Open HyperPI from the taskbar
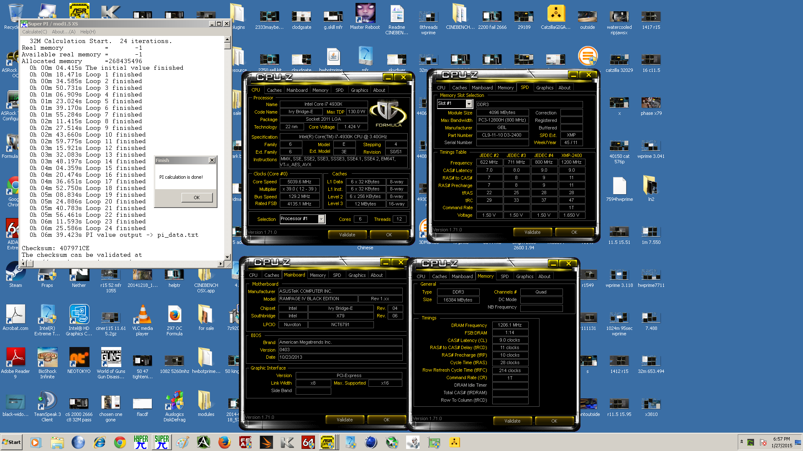The image size is (803, 451). (x=141, y=442)
